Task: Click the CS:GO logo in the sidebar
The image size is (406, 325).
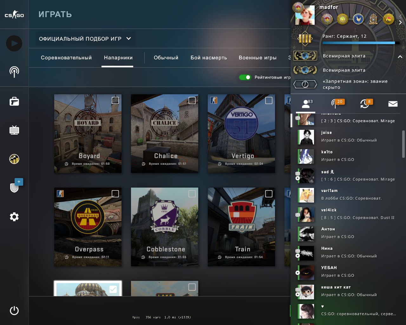Action: (14, 15)
